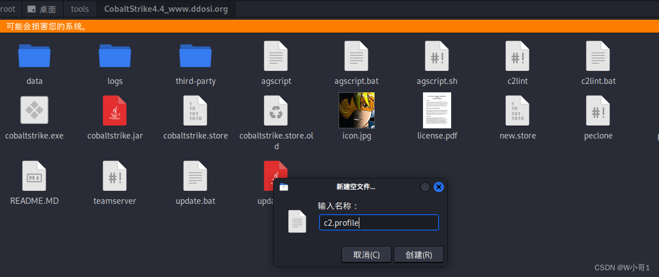Click the 取消(C) cancel button

point(367,254)
